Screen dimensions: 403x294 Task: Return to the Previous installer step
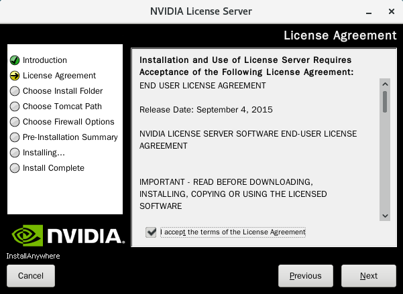click(x=306, y=276)
